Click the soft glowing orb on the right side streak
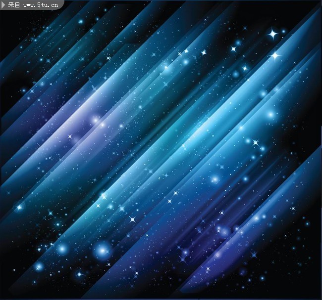This screenshot has height=300, width=322. pos(270,115)
